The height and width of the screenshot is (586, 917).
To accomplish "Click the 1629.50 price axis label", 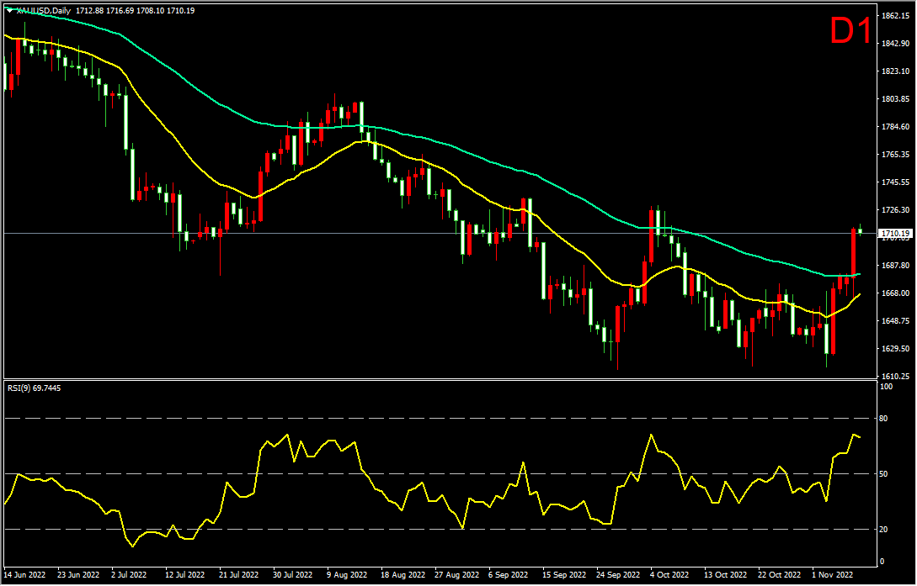I will click(895, 348).
